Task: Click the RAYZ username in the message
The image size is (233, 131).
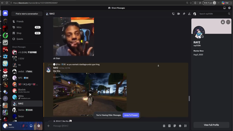Action: click(56, 68)
